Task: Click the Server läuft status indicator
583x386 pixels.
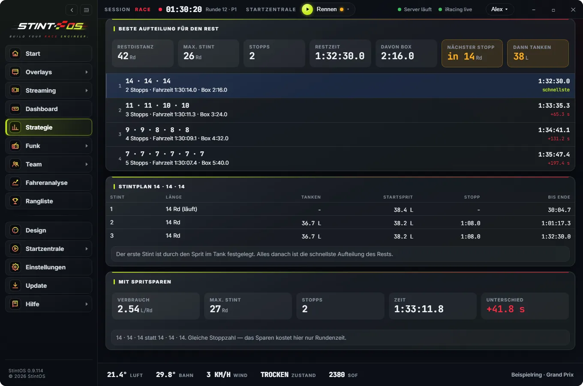Action: 415,9
